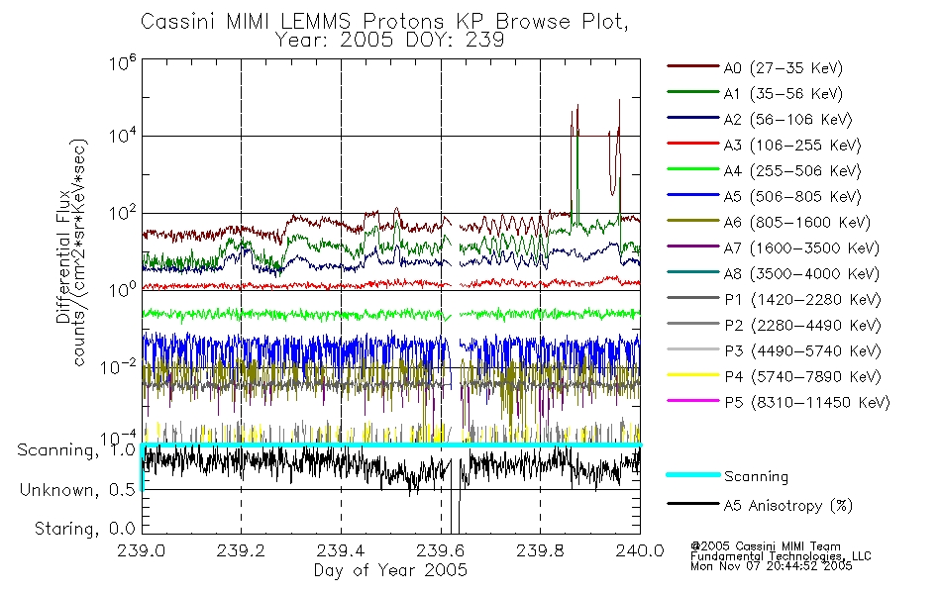Click the 239.6 x-axis tick label

[441, 550]
